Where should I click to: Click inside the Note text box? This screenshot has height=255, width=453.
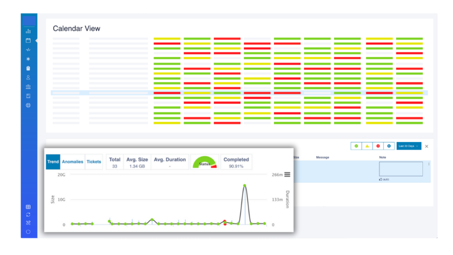tap(401, 169)
